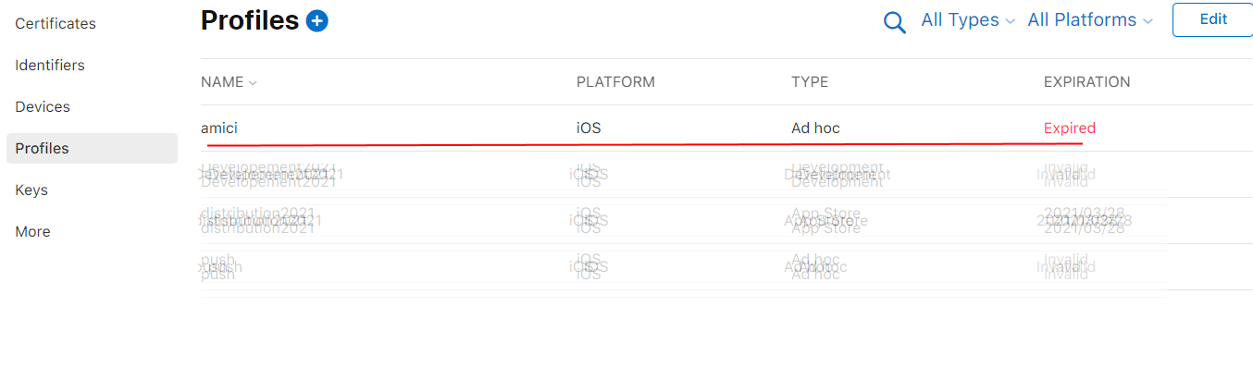The image size is (1253, 367).
Task: Open the distribution2021 profile row
Action: (x=683, y=220)
